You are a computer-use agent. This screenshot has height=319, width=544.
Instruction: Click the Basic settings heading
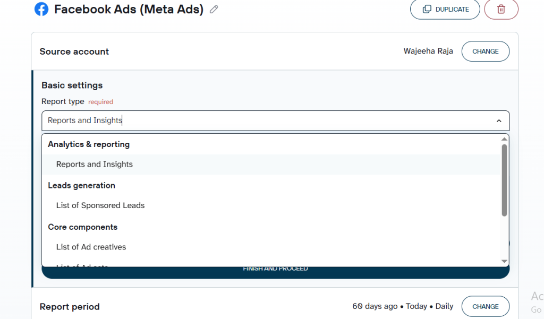72,85
